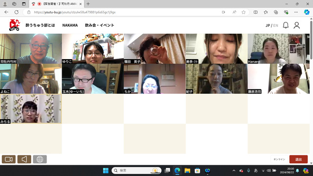The image size is (313, 176).
Task: Open a new browser tab
Action: tap(88, 4)
